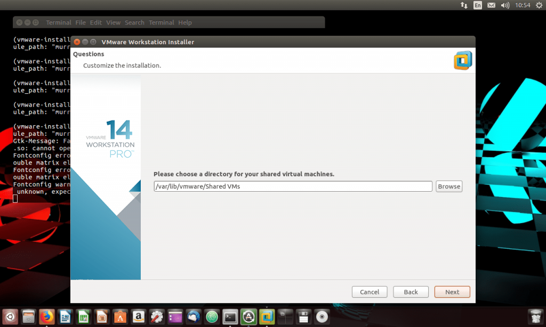The height and width of the screenshot is (327, 546).
Task: Open the View menu in Terminal
Action: coord(113,22)
